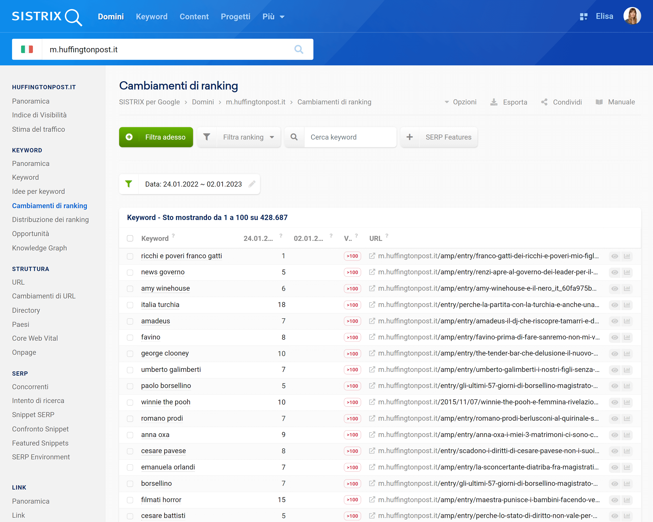Open Knowledge Graph in sidebar
The width and height of the screenshot is (653, 522).
(x=39, y=248)
